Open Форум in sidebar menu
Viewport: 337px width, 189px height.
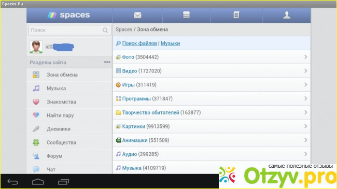click(69, 156)
